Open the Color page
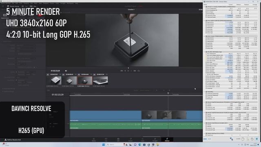The height and width of the screenshot is (147, 261). (143, 140)
